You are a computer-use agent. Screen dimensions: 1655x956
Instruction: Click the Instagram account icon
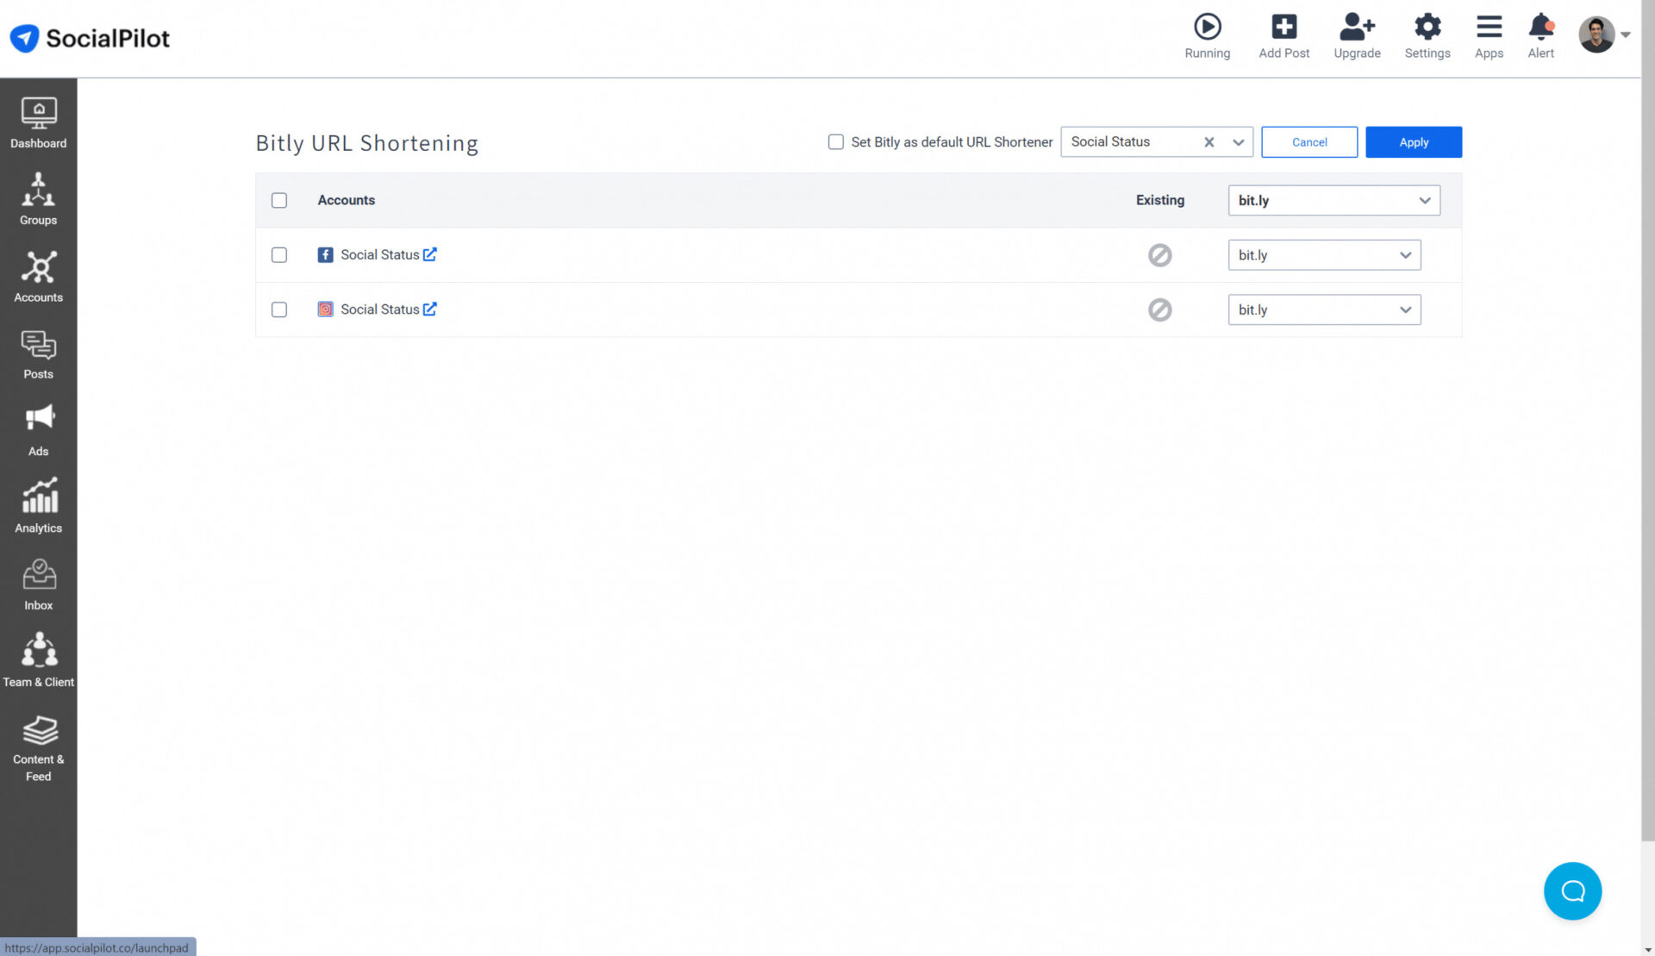[x=325, y=309]
